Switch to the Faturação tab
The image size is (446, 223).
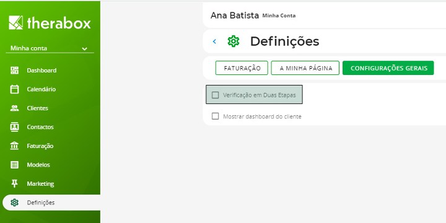242,68
